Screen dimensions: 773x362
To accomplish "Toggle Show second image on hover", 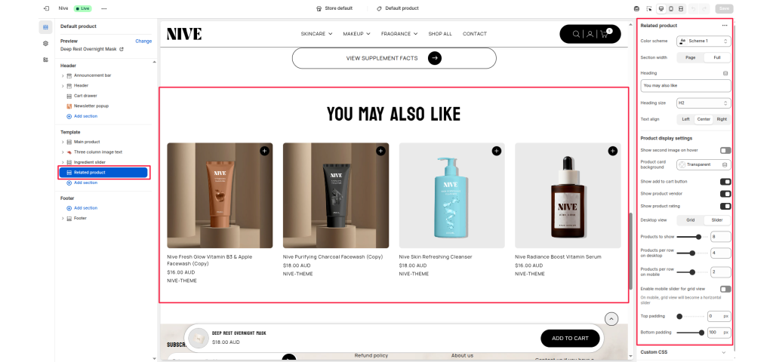I will click(725, 150).
